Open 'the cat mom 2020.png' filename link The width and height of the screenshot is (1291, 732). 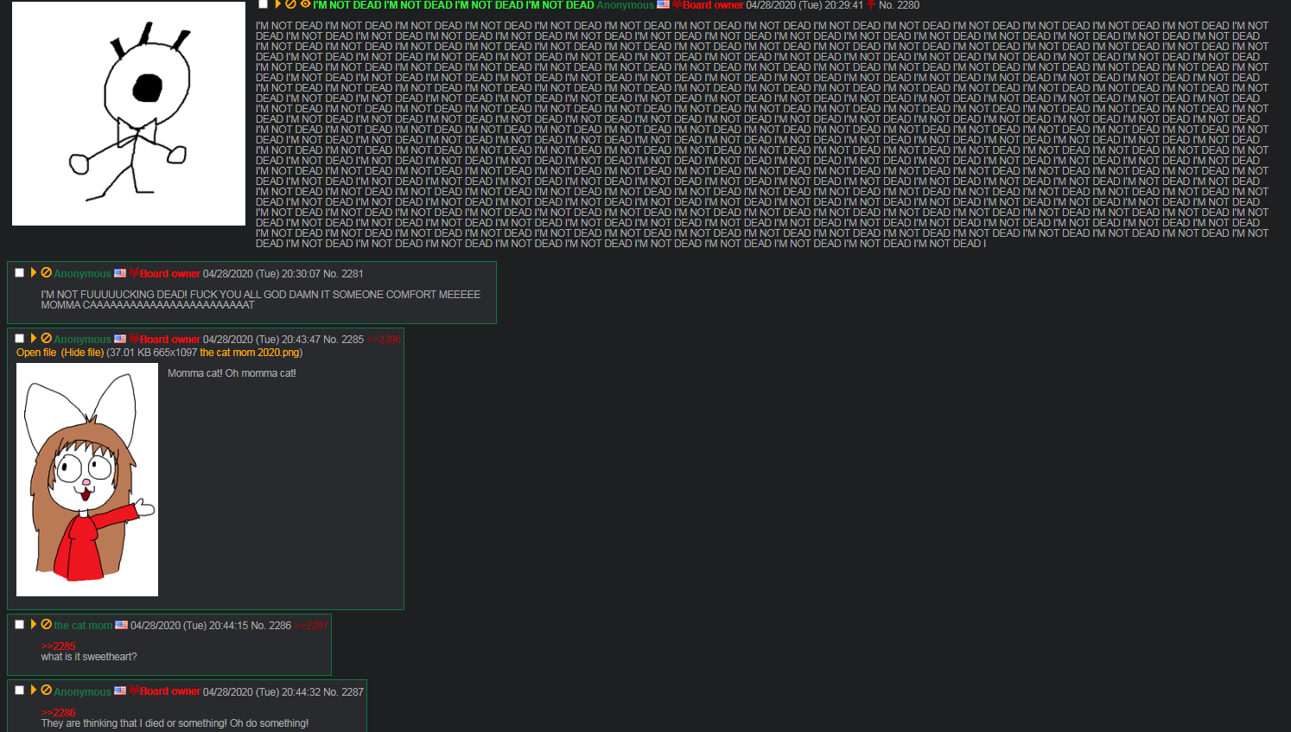click(x=250, y=353)
